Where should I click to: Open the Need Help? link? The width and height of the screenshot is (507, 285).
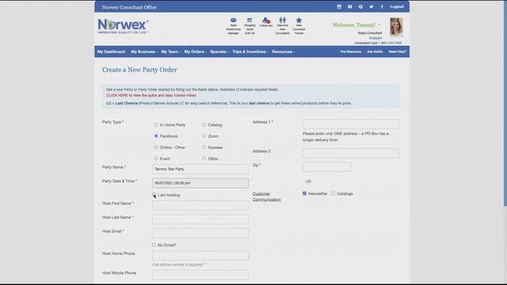[x=398, y=51]
